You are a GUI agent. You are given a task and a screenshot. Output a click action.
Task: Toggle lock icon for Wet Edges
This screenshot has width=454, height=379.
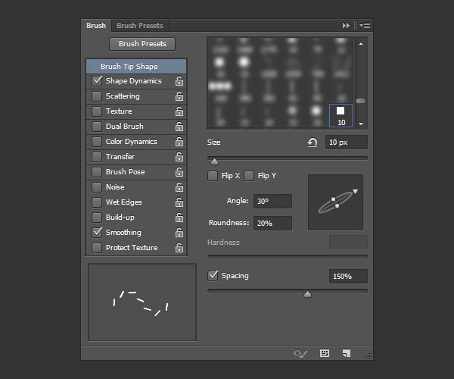pos(179,202)
